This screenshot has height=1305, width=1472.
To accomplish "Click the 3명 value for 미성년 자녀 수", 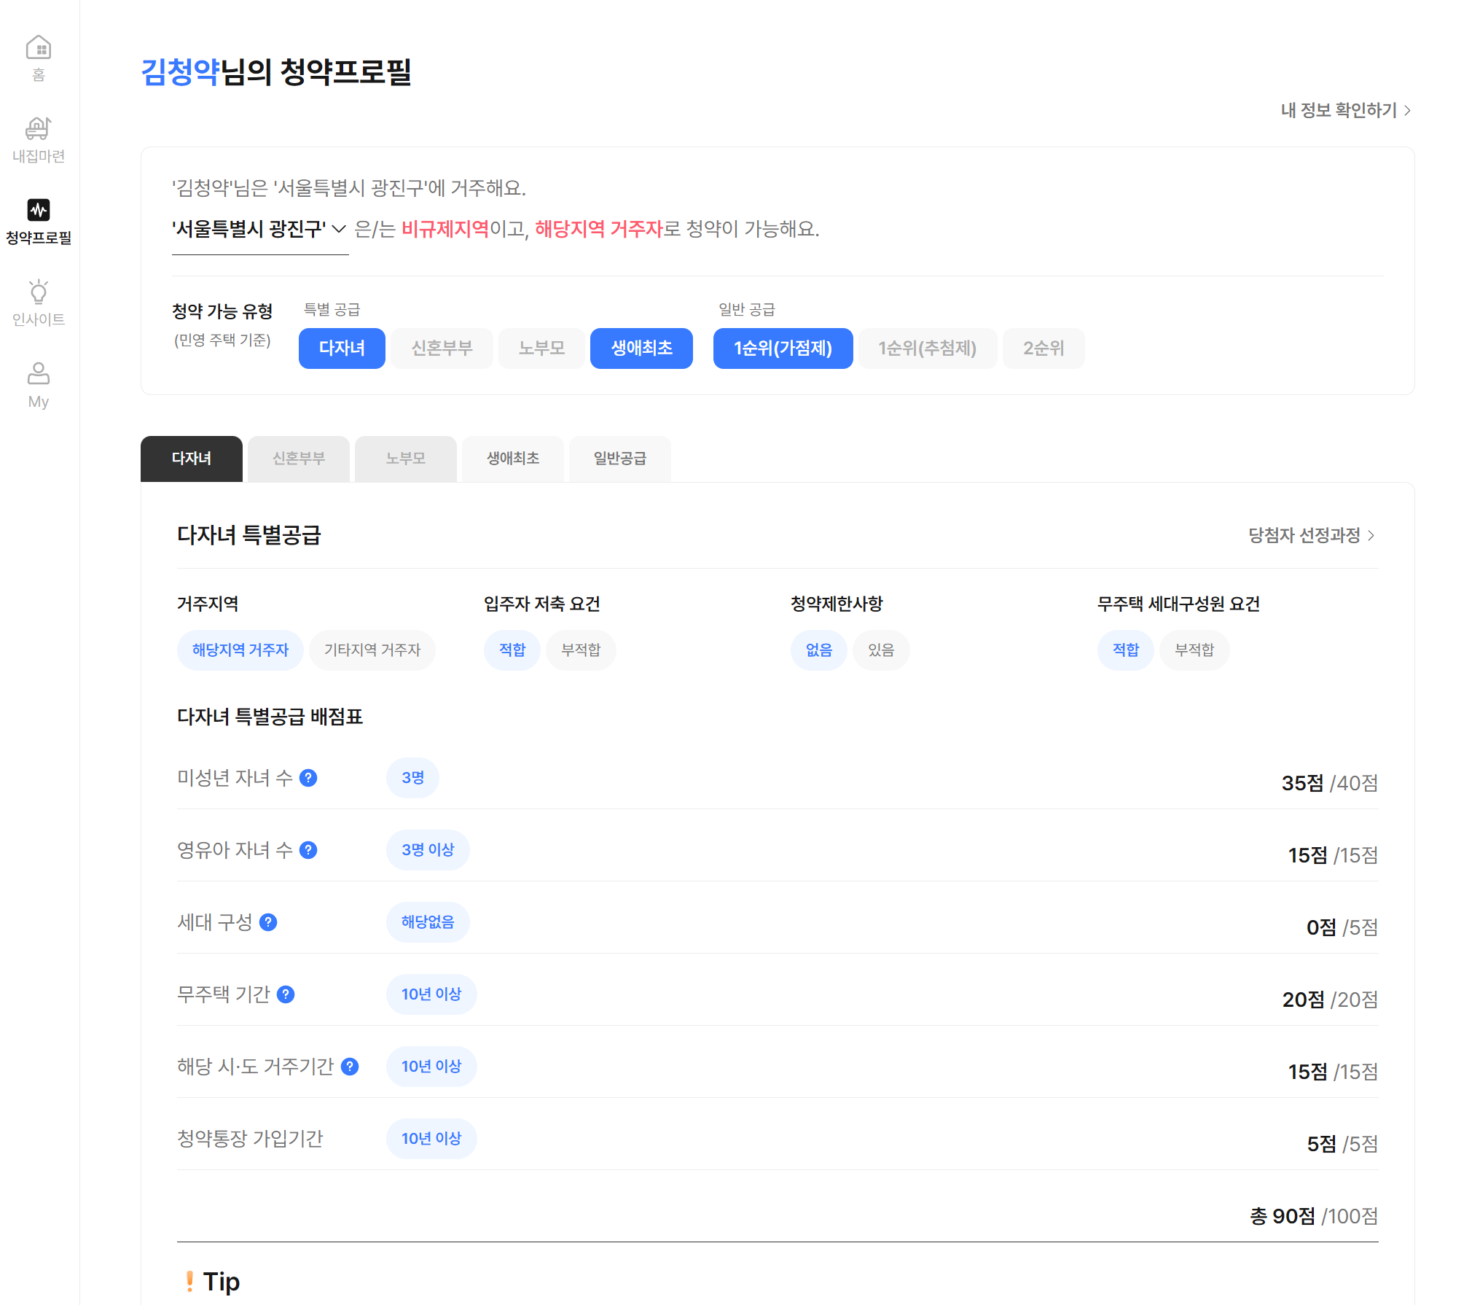I will tap(412, 778).
